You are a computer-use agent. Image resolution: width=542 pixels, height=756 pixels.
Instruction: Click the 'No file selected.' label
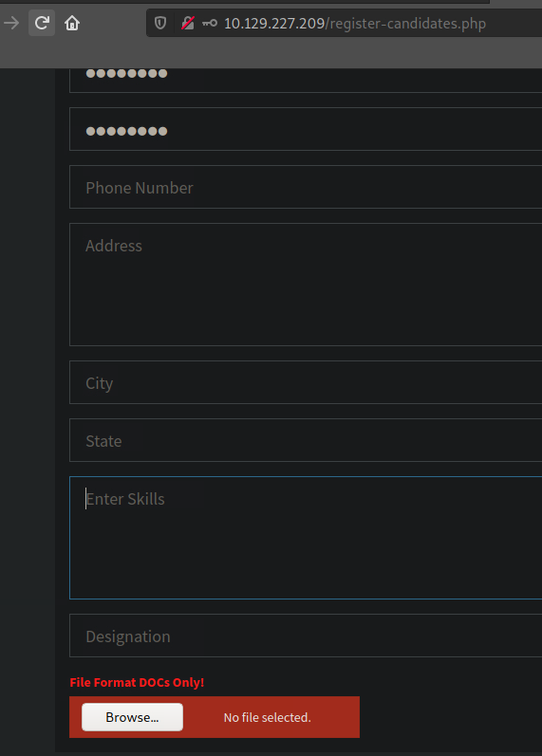click(267, 717)
